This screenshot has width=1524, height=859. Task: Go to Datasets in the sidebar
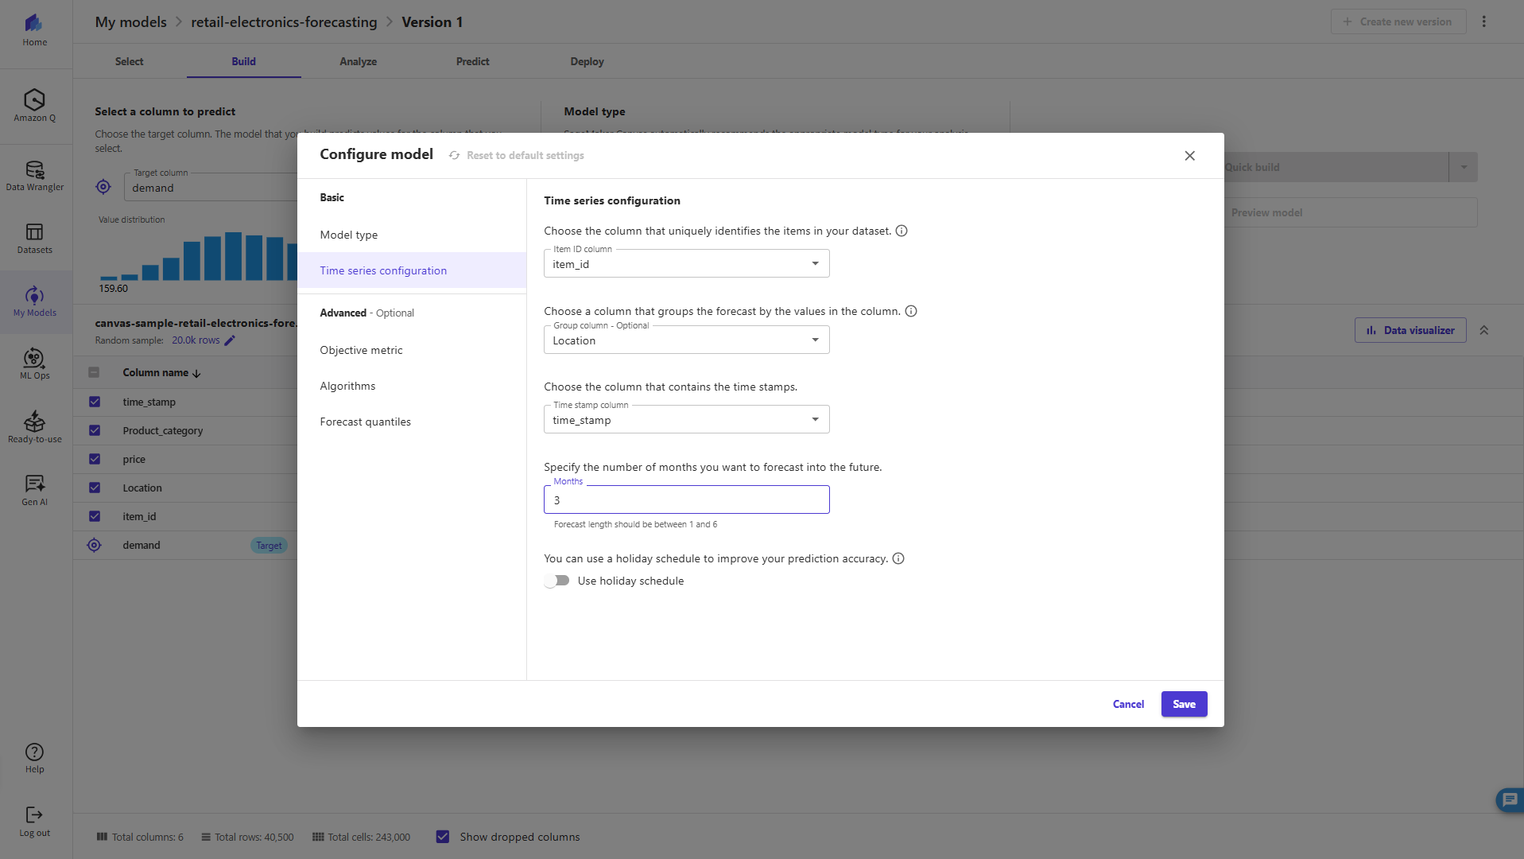pos(34,239)
